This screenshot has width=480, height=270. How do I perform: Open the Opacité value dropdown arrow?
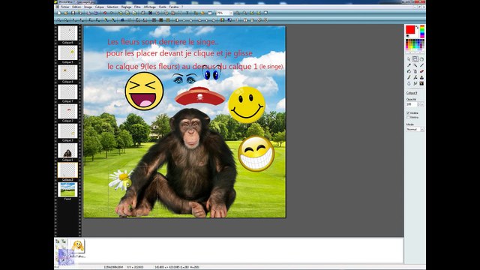pos(422,104)
